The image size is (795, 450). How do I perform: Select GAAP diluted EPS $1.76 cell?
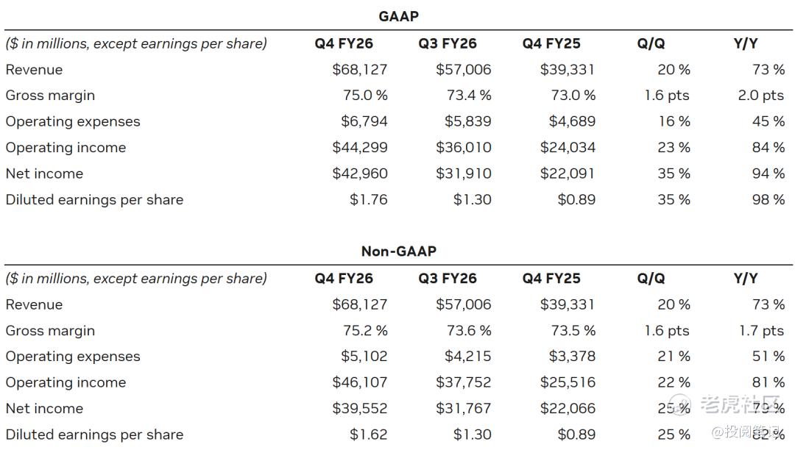tap(369, 199)
